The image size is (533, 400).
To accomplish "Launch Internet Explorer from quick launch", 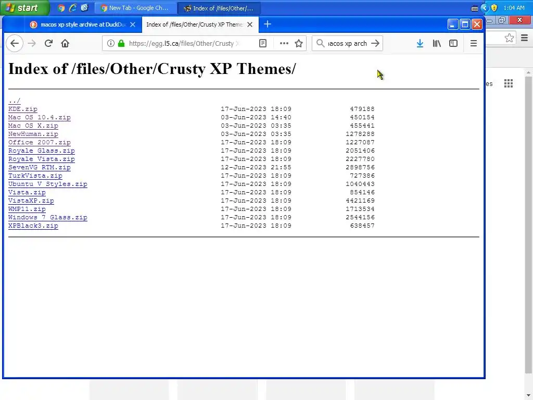I will (x=72, y=8).
